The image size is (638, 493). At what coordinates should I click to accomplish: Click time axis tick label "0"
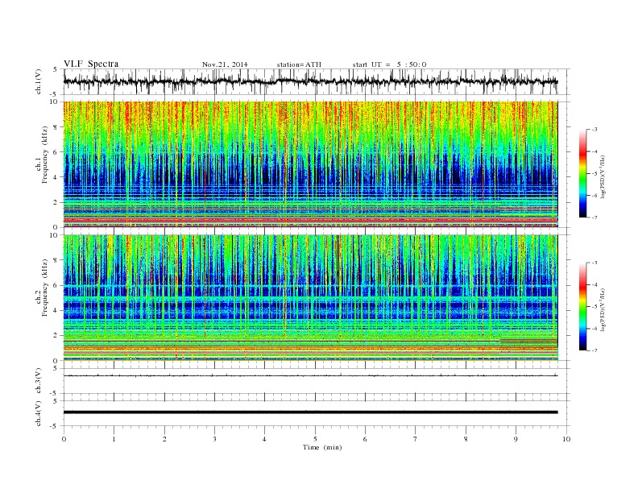click(x=64, y=439)
